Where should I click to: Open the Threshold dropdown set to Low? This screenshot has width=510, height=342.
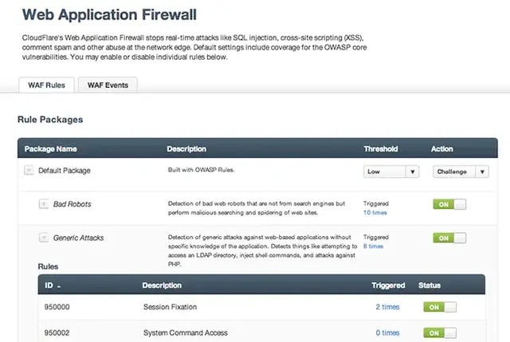[x=391, y=171]
